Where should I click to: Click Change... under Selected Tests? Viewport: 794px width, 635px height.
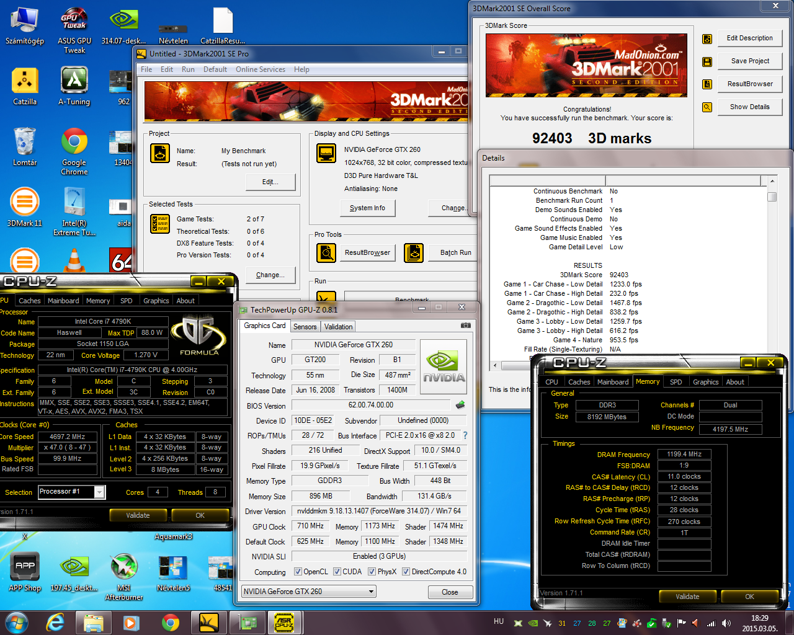270,275
